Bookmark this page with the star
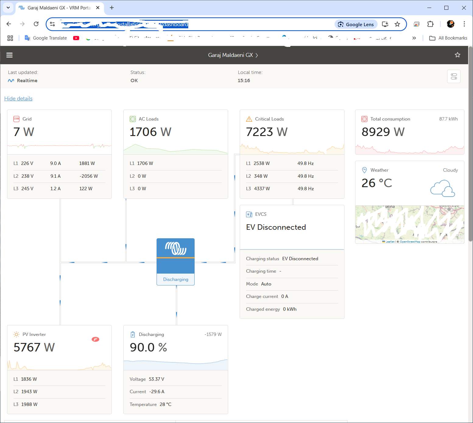The width and height of the screenshot is (473, 423). click(x=397, y=24)
